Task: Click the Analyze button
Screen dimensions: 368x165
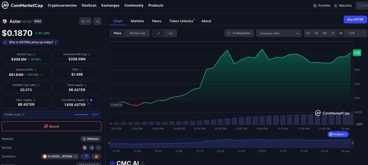Action: 338,134
